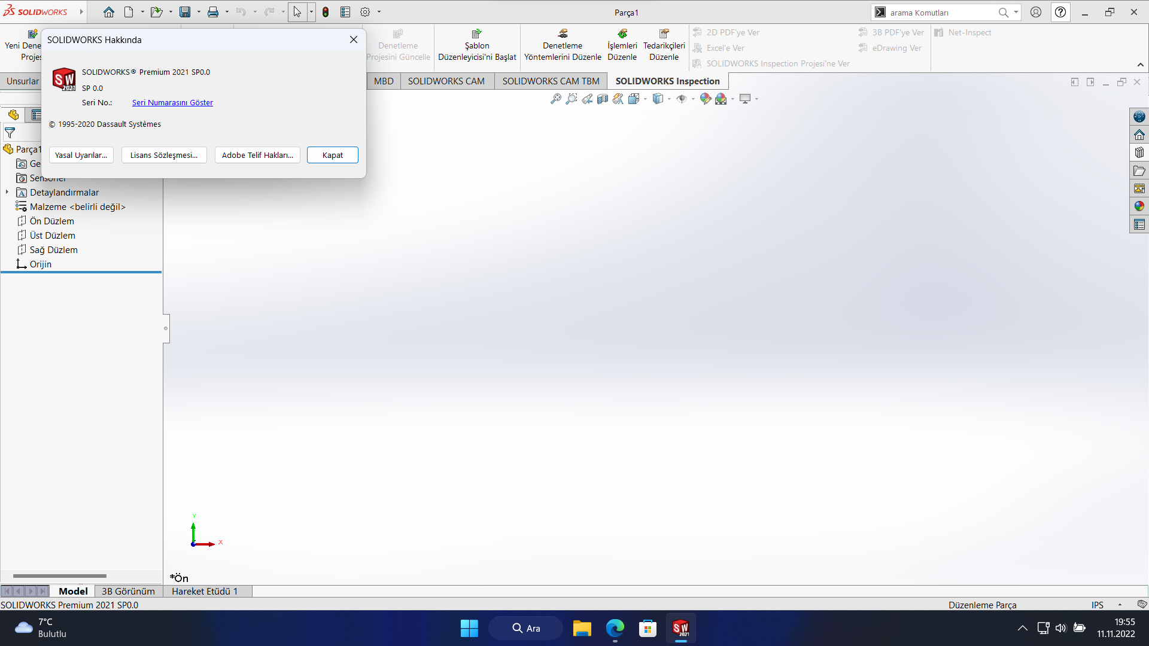Screen dimensions: 1149x646
Task: Click the Save floppy disk icon
Action: (185, 12)
